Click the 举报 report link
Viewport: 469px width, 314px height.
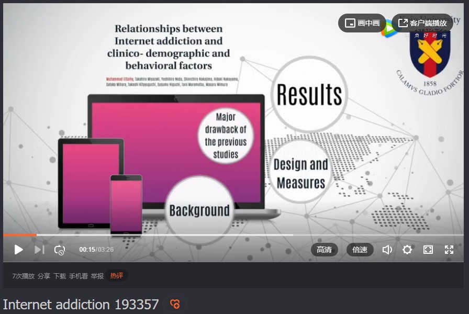tap(97, 276)
